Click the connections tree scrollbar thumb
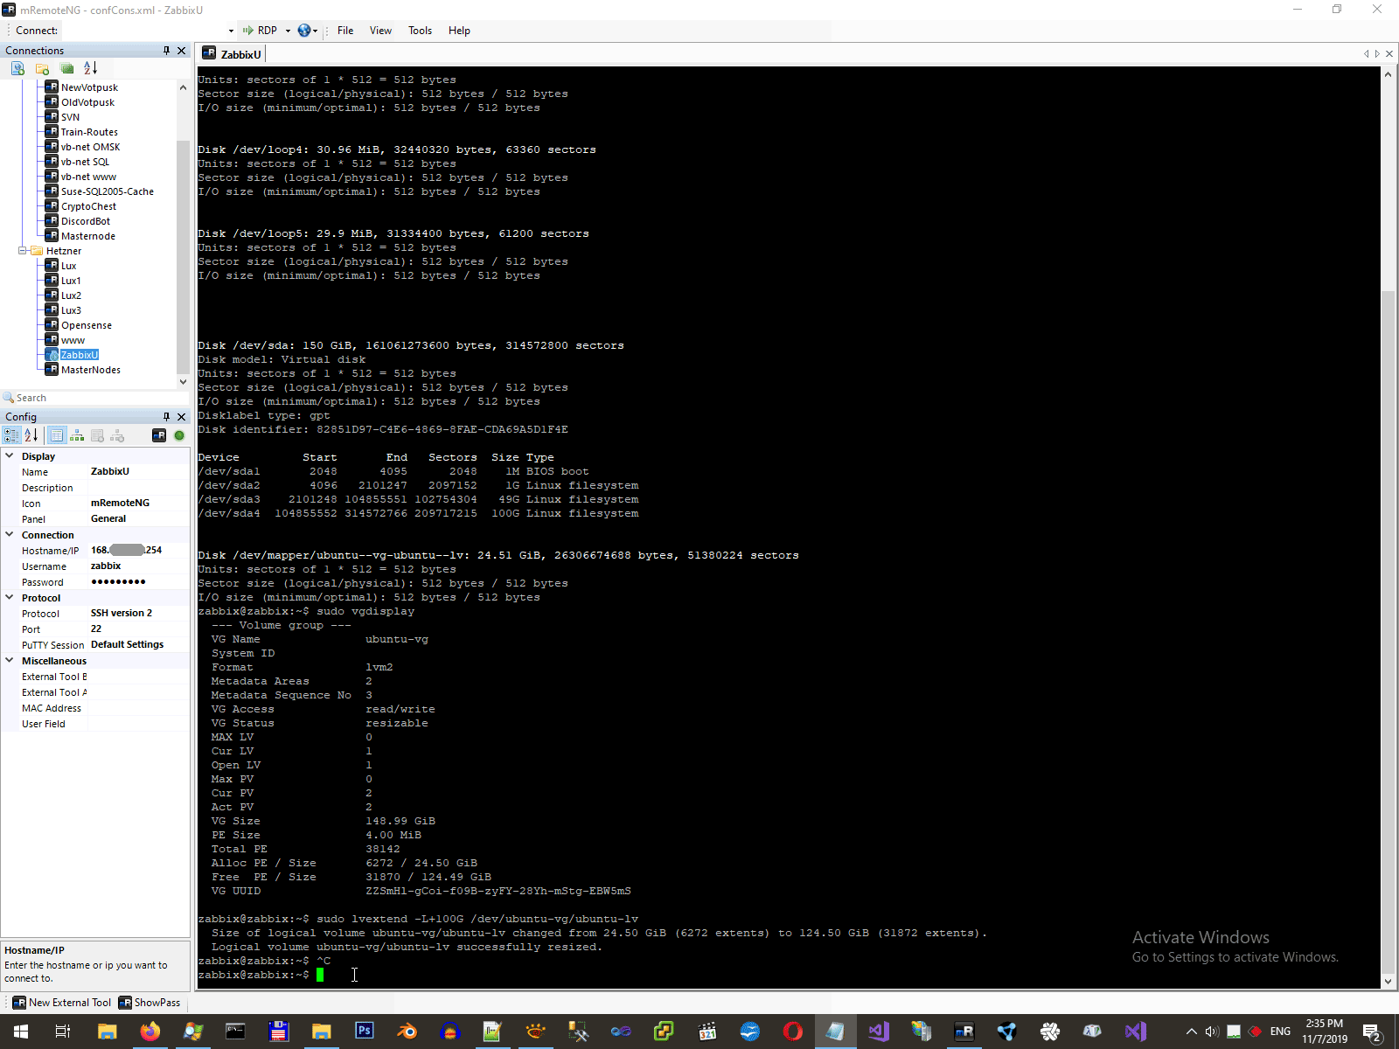 tap(183, 258)
